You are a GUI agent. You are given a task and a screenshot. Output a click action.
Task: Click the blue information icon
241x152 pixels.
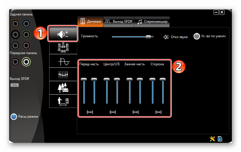[220, 139]
